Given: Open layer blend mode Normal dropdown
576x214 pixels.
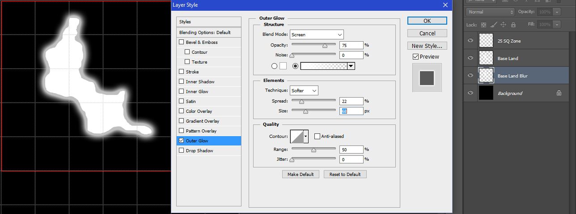Looking at the screenshot, I should [x=491, y=12].
